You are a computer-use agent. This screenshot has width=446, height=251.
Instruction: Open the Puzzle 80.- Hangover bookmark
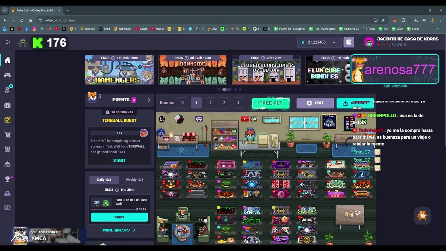coord(289,29)
